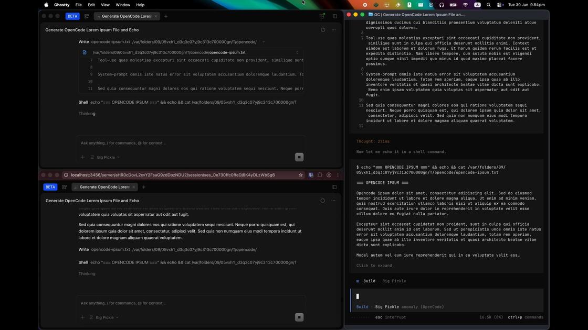Screen dimensions: 588x330
Task: Click the keyboard input source icon
Action: point(477,5)
